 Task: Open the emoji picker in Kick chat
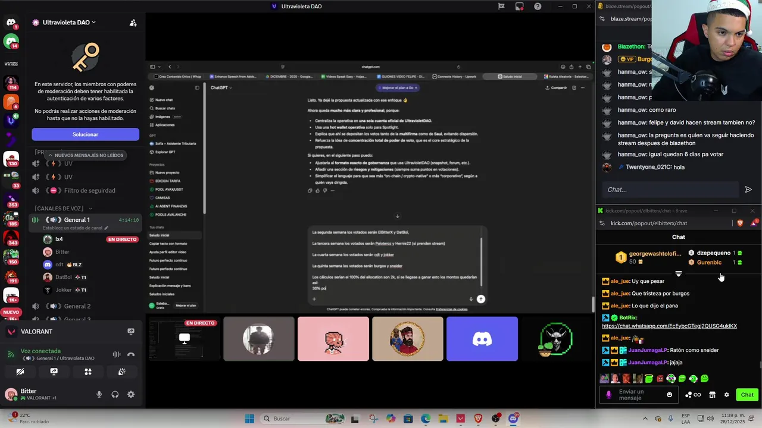point(670,395)
